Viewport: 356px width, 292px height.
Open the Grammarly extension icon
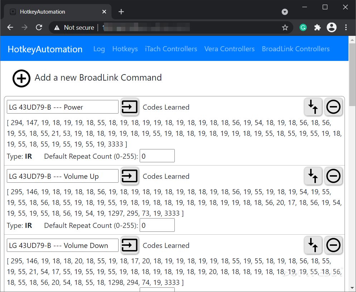[x=303, y=28]
